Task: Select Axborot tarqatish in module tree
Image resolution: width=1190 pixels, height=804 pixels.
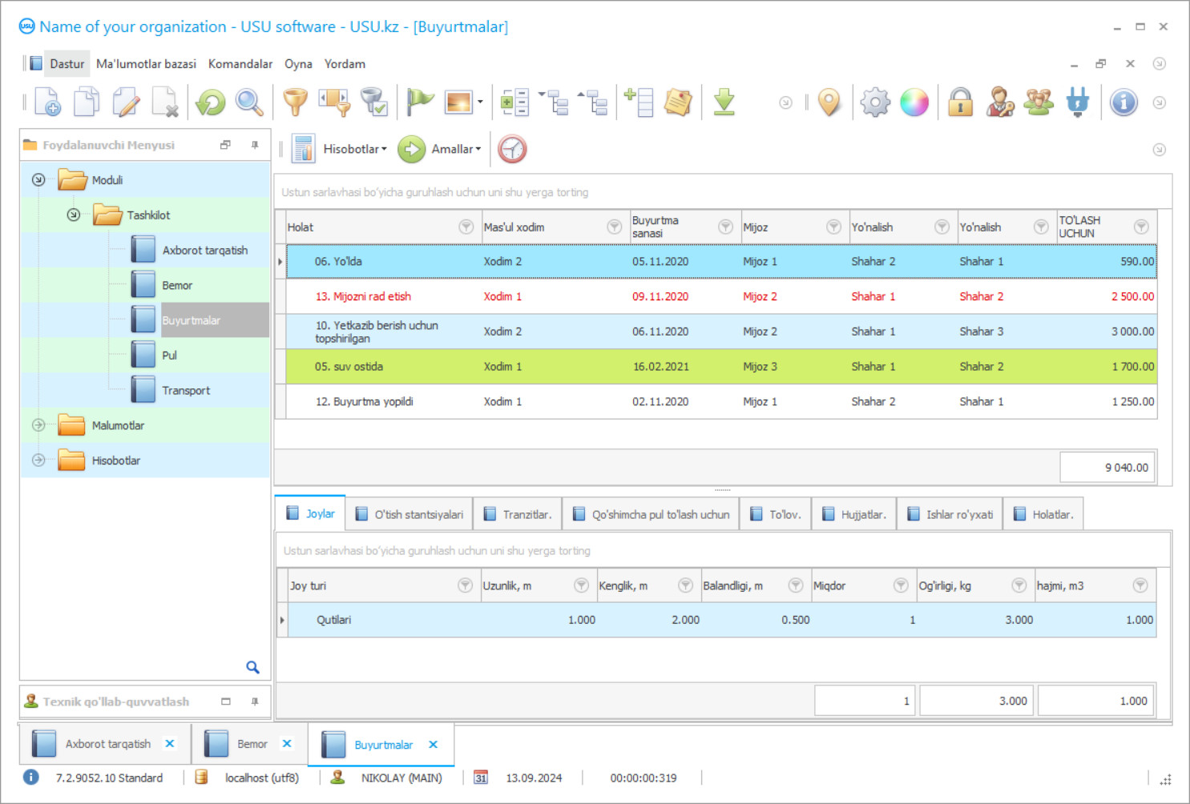Action: coord(205,250)
